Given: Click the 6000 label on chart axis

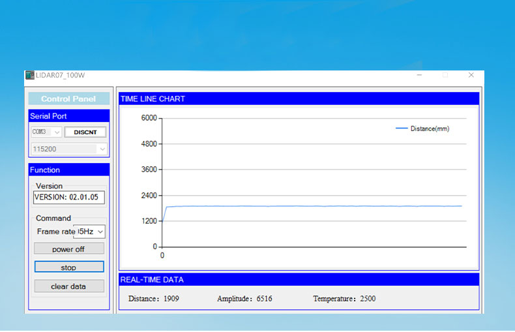Looking at the screenshot, I should pyautogui.click(x=149, y=118).
